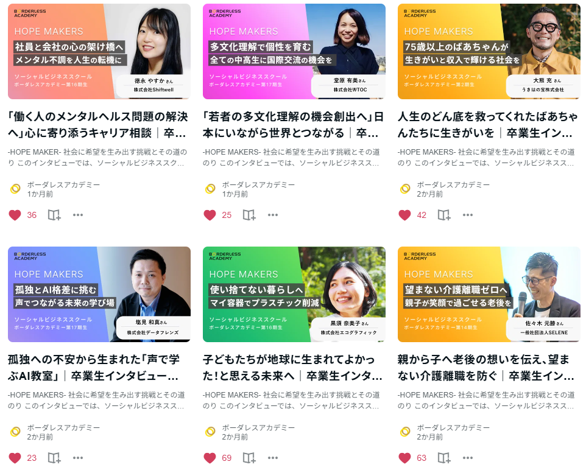Open the 望まない介護離職ゼロへ thumbnail
This screenshot has width=586, height=470.
pyautogui.click(x=489, y=294)
